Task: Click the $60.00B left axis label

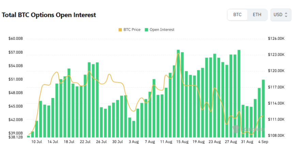Action: (x=16, y=38)
